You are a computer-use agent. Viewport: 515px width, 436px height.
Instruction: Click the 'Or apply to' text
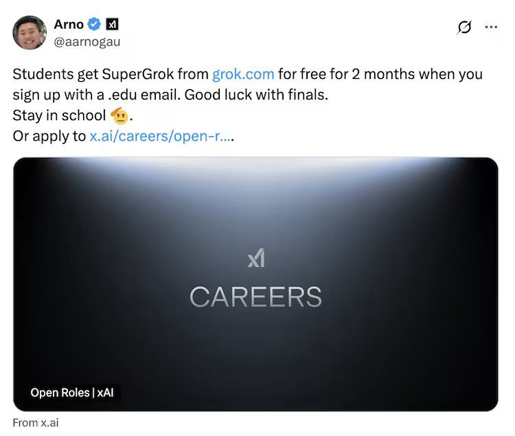[x=49, y=136]
